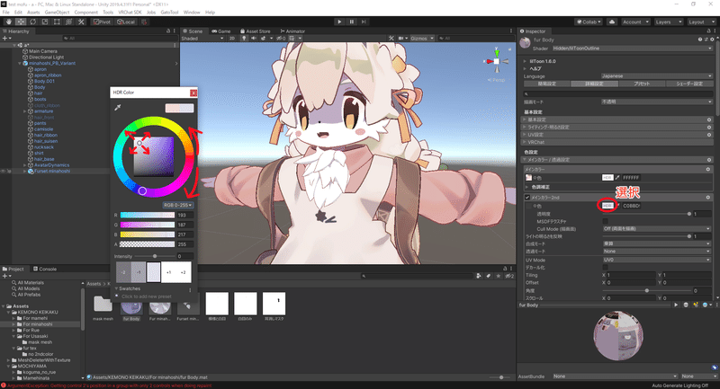720x389 pixels.
Task: Select the Hand tool in the toolbar
Action: pyautogui.click(x=9, y=22)
